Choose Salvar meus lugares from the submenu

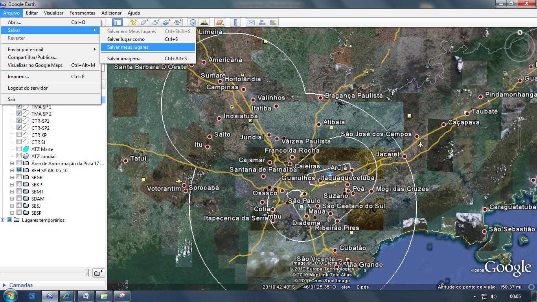tap(128, 47)
